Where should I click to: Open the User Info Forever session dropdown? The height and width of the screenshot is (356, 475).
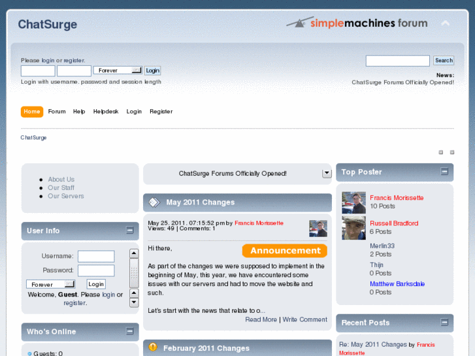tap(50, 284)
